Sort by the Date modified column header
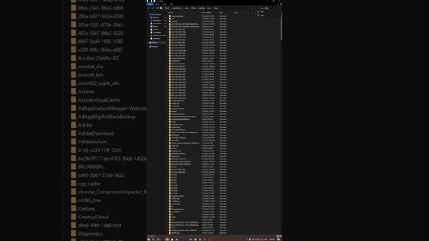Screen dimensions: 429x241 click(206, 12)
